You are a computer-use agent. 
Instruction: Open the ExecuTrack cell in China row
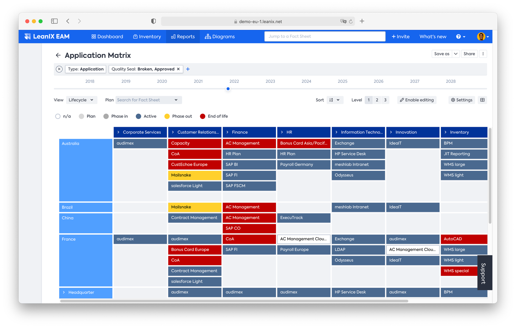pyautogui.click(x=304, y=218)
